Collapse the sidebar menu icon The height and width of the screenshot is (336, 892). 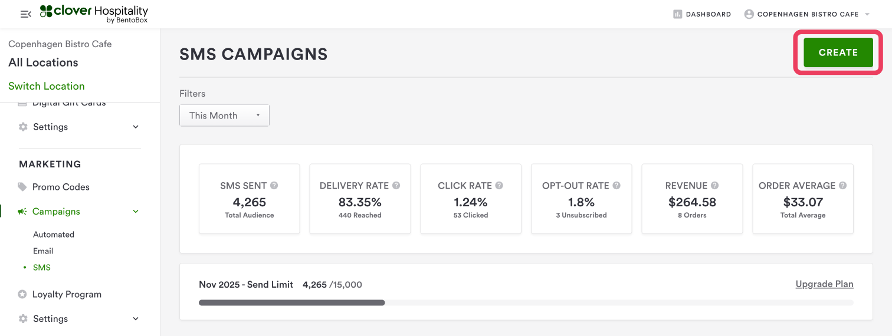pos(25,14)
